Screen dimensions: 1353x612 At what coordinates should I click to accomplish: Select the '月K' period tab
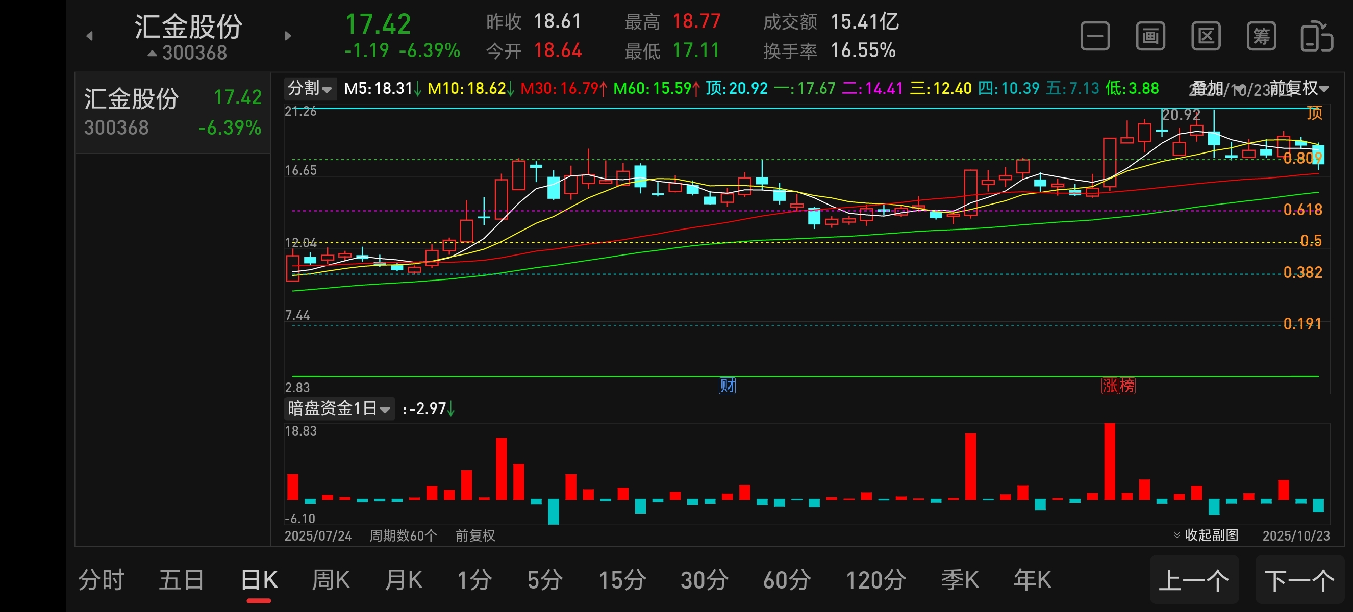tap(404, 580)
